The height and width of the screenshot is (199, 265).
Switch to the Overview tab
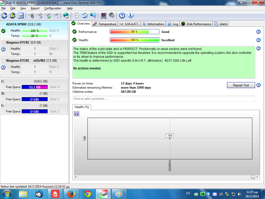81,24
